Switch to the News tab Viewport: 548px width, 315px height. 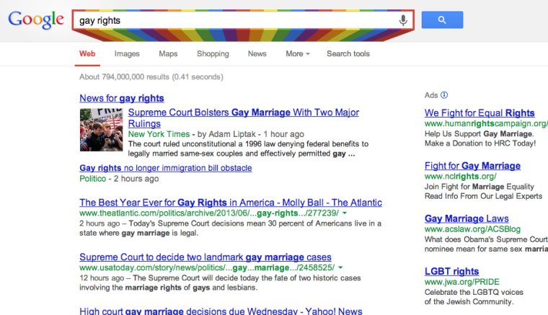tap(257, 54)
